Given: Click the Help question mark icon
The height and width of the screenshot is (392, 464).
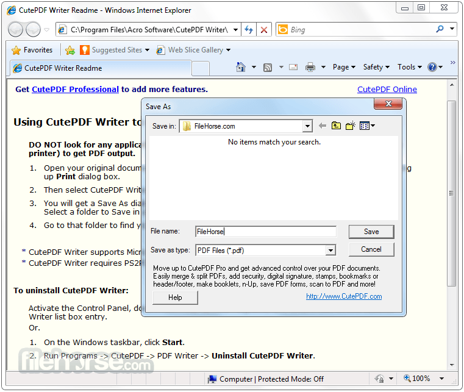Looking at the screenshot, I should coord(432,68).
